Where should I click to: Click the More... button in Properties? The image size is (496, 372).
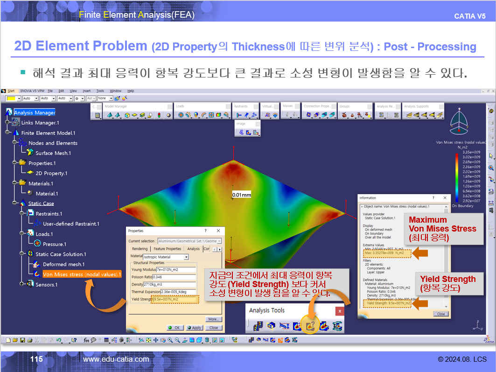[213, 319]
